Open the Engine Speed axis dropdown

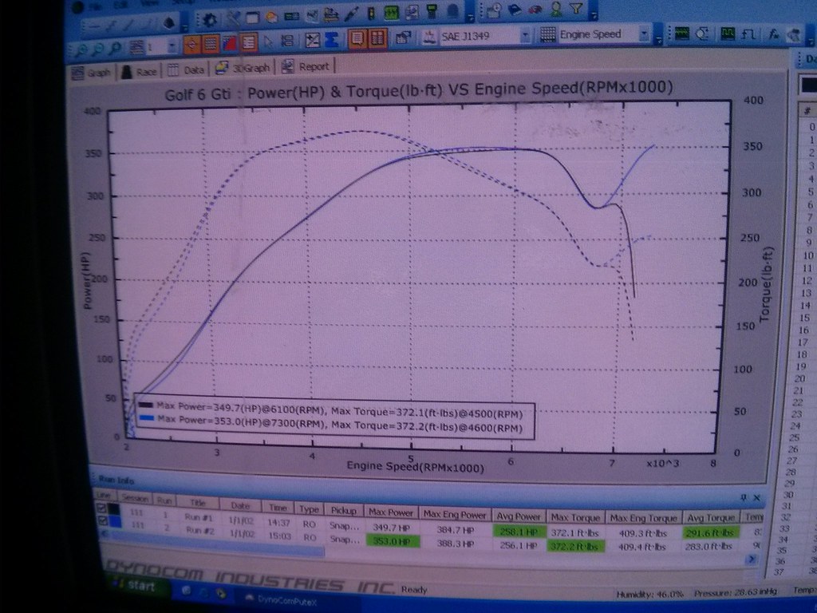642,34
